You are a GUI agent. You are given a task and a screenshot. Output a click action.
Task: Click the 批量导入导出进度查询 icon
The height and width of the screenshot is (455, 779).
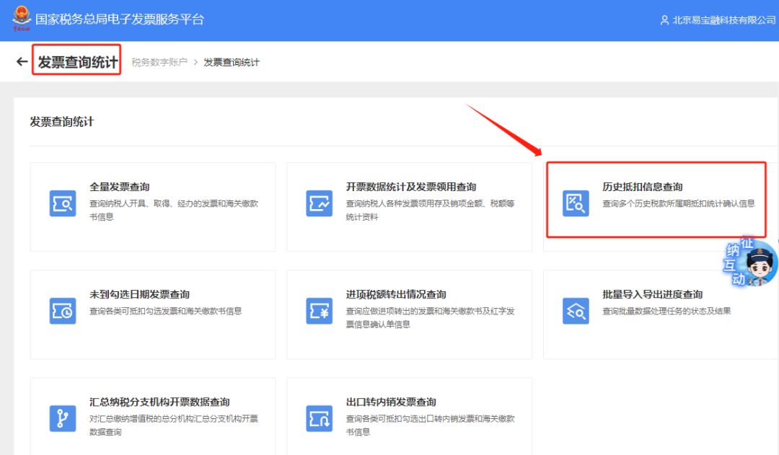[576, 311]
